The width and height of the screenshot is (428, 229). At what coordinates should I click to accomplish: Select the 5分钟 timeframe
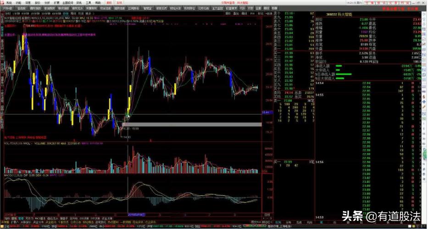(x=25, y=13)
